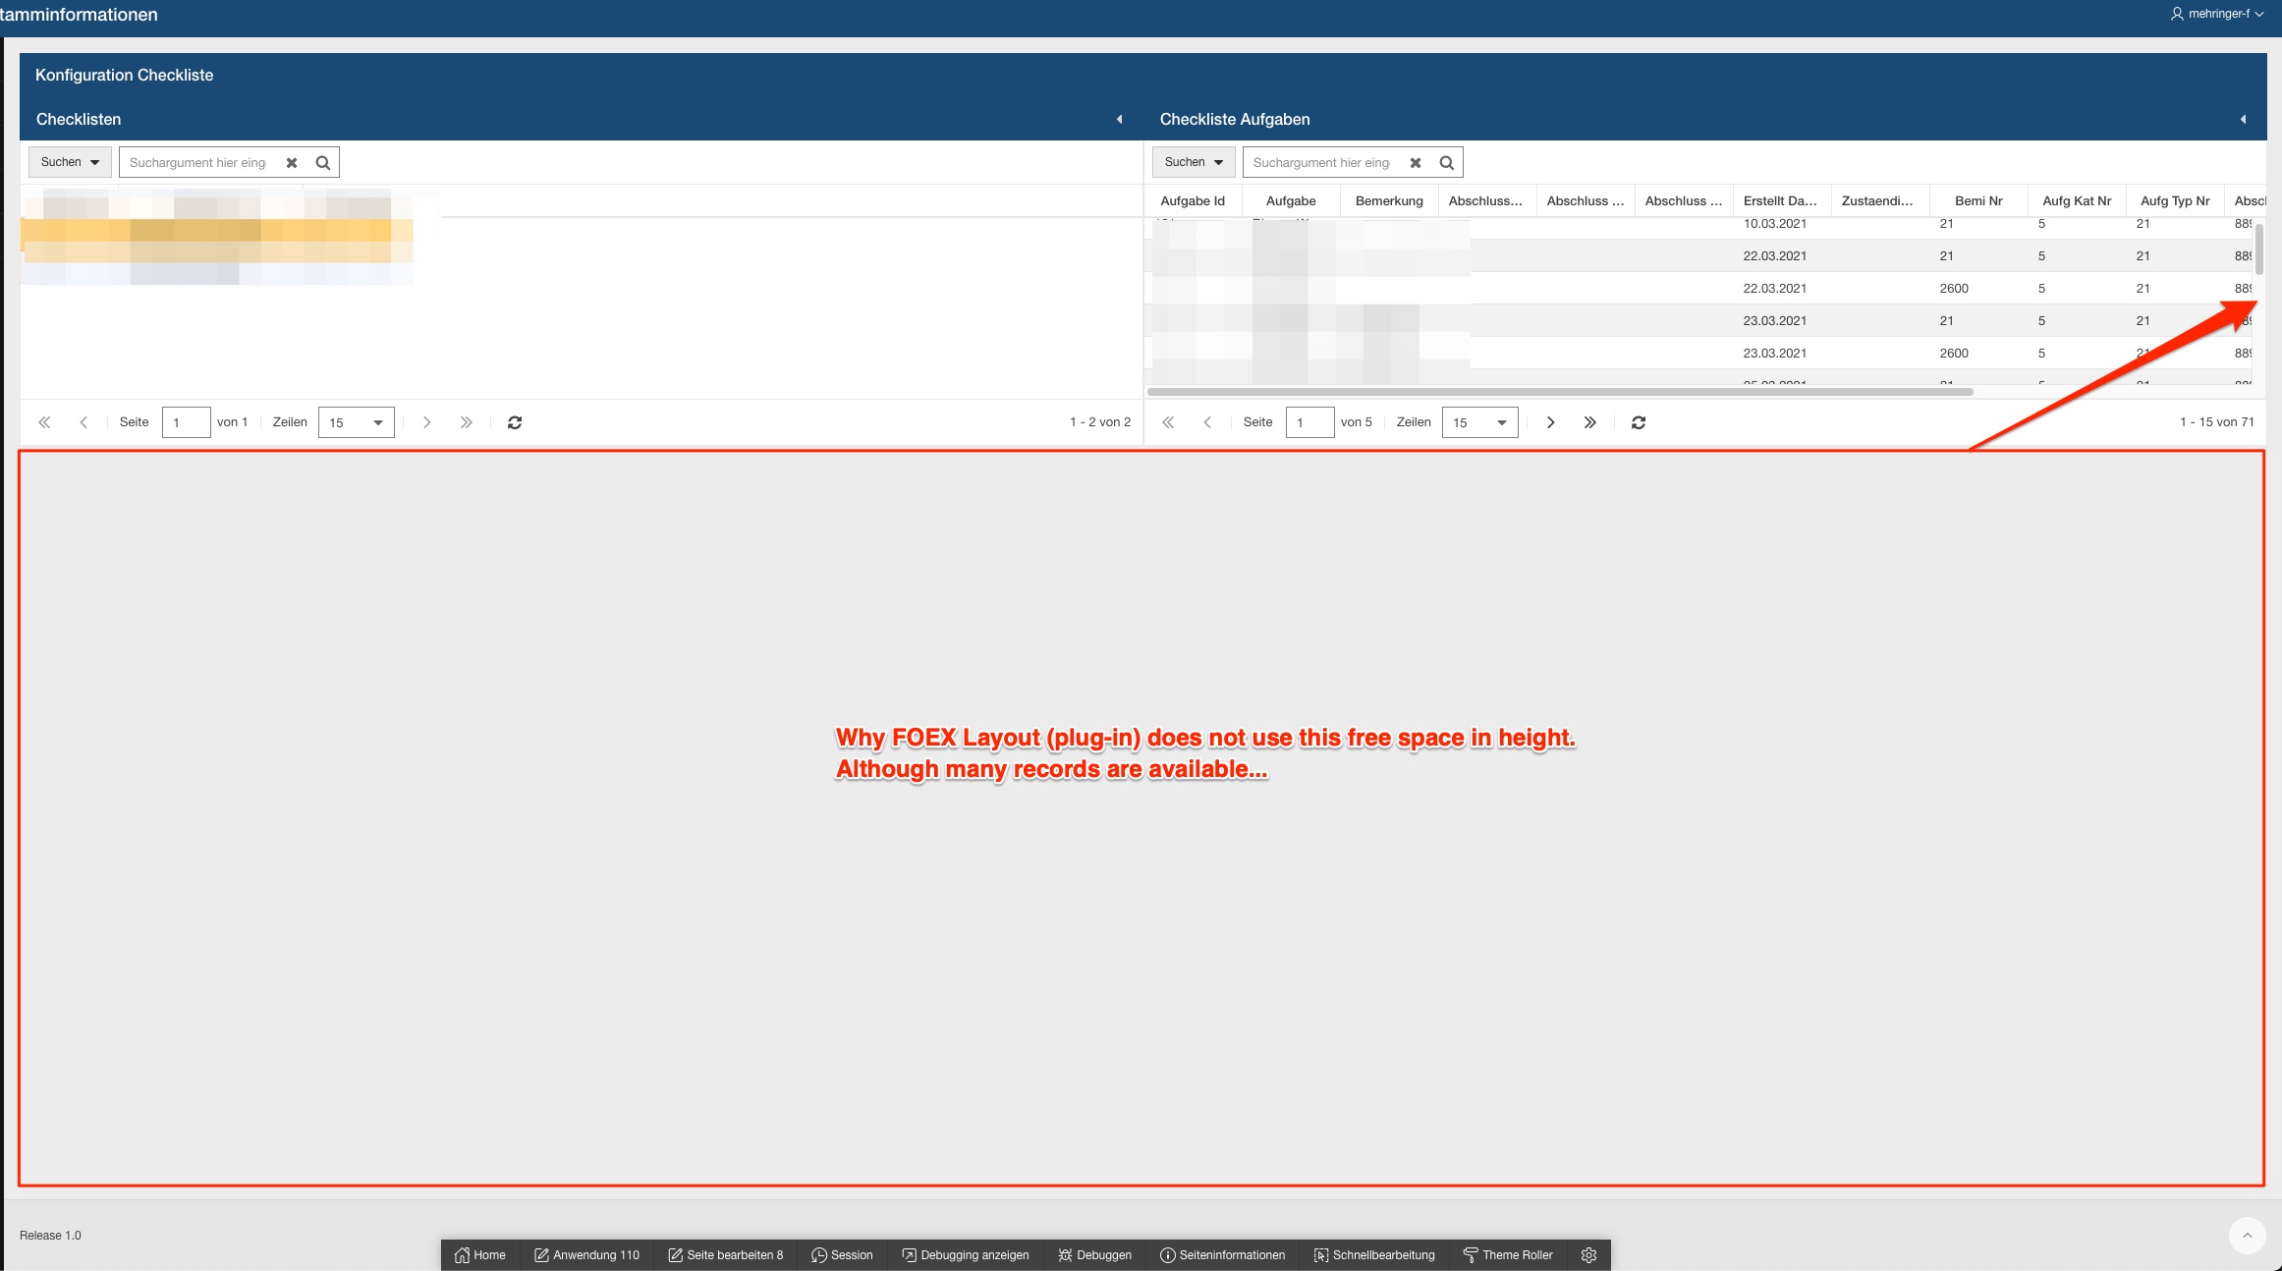The image size is (2282, 1271).
Task: Run search with the magnifier icon in Checklisten
Action: click(322, 162)
